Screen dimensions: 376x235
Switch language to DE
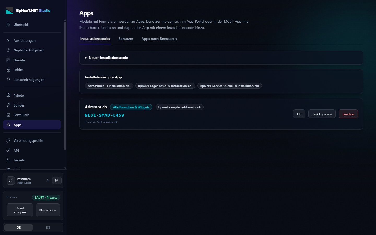click(19, 228)
